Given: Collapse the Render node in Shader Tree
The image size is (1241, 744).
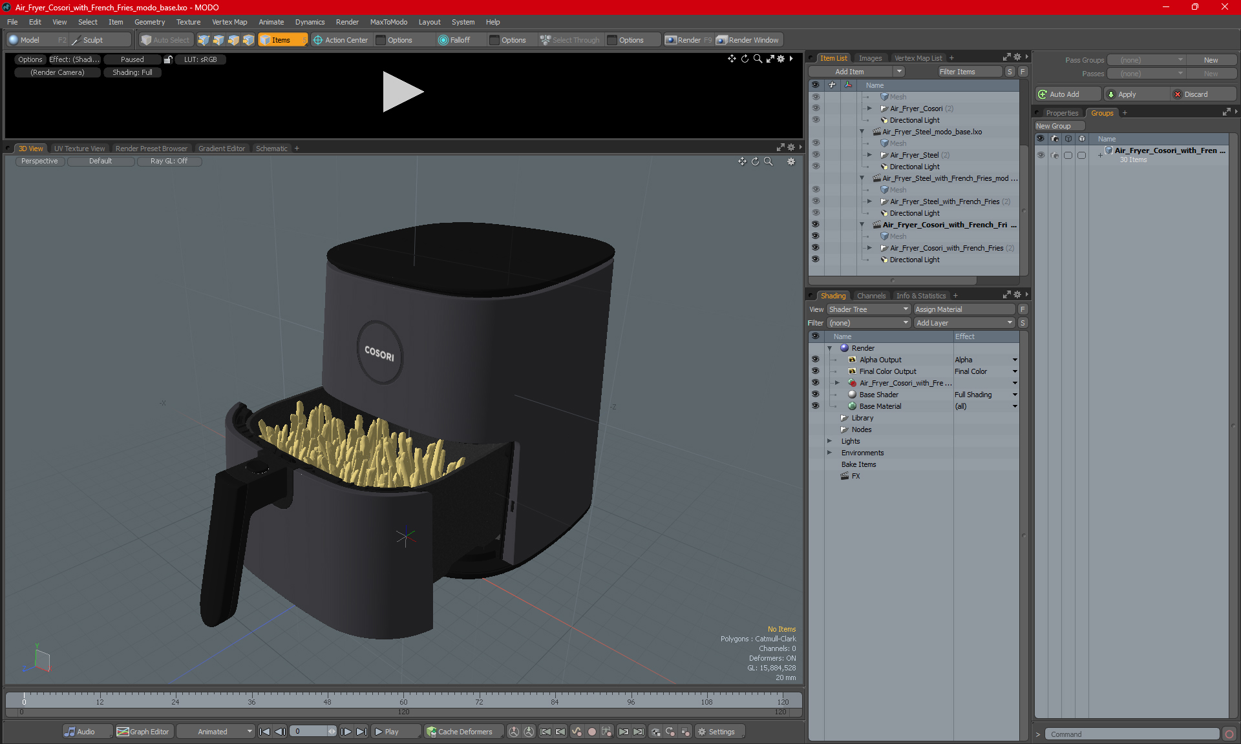Looking at the screenshot, I should pyautogui.click(x=830, y=348).
